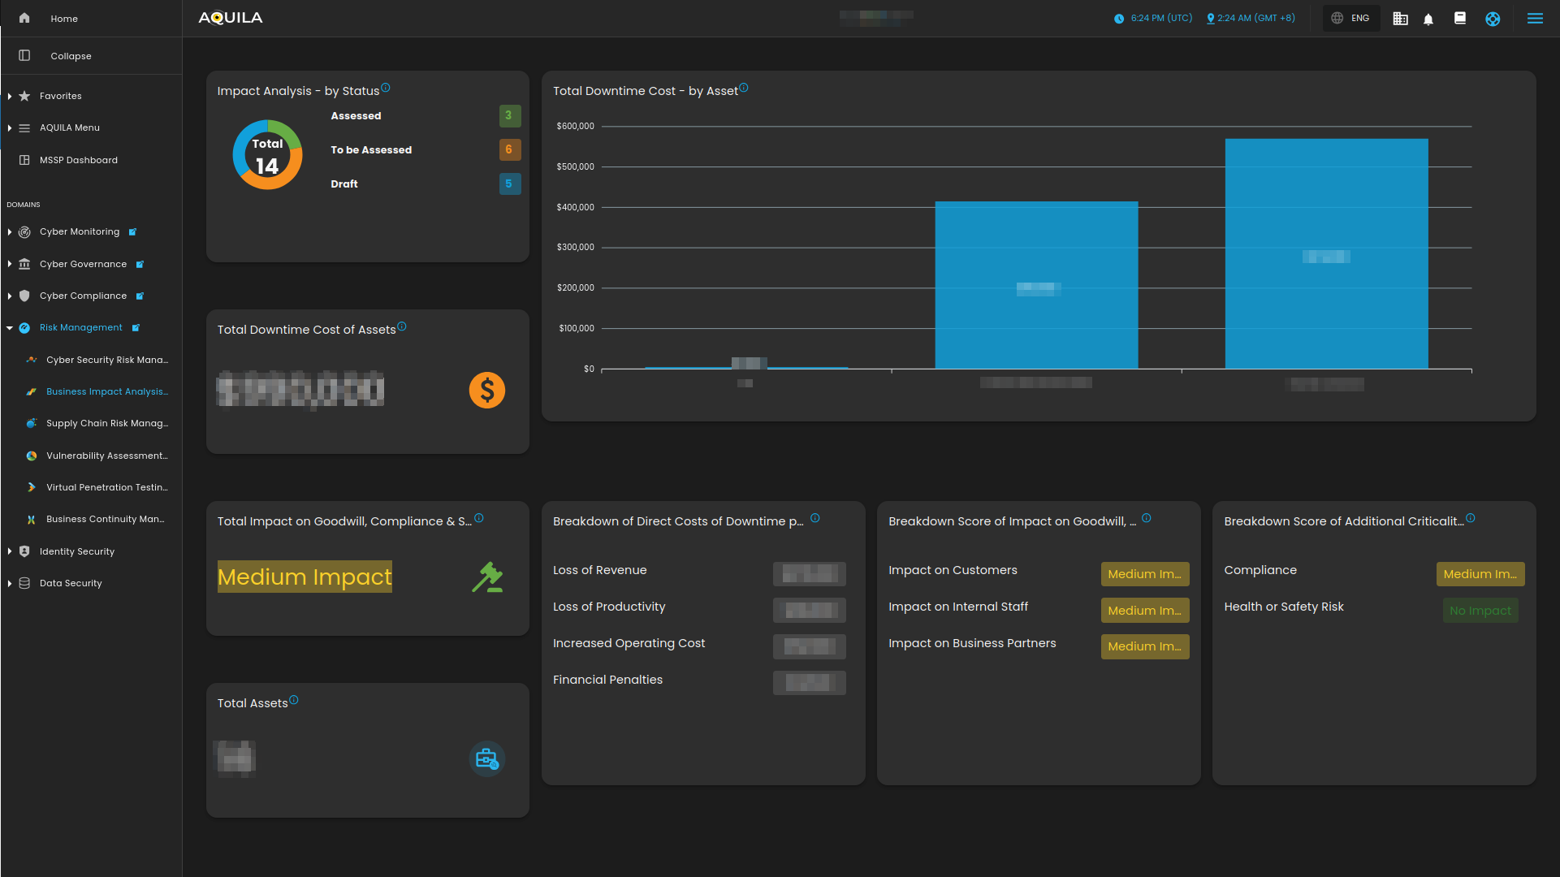Click the info icon beside Total Assets
Screen dimensions: 1560x877
(x=294, y=700)
